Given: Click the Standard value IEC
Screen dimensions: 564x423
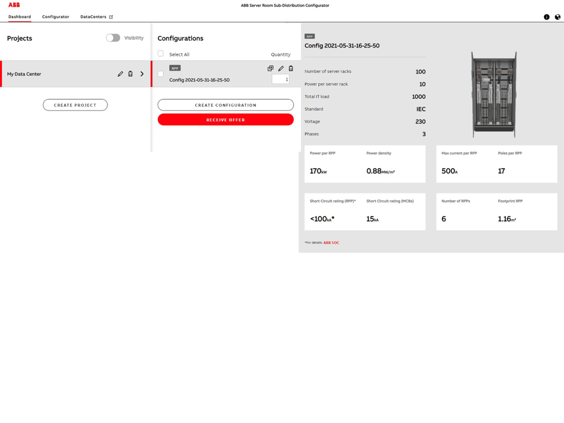Looking at the screenshot, I should click(421, 109).
